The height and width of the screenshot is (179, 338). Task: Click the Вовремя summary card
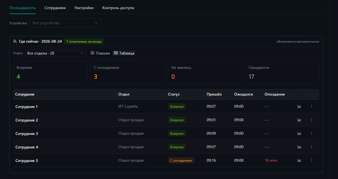point(50,73)
